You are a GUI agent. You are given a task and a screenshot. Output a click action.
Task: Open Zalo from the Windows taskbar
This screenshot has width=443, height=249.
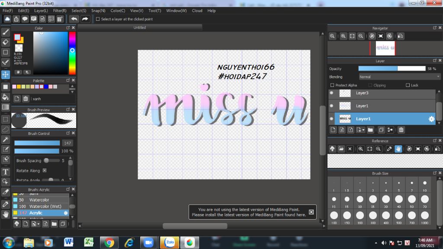pyautogui.click(x=170, y=242)
